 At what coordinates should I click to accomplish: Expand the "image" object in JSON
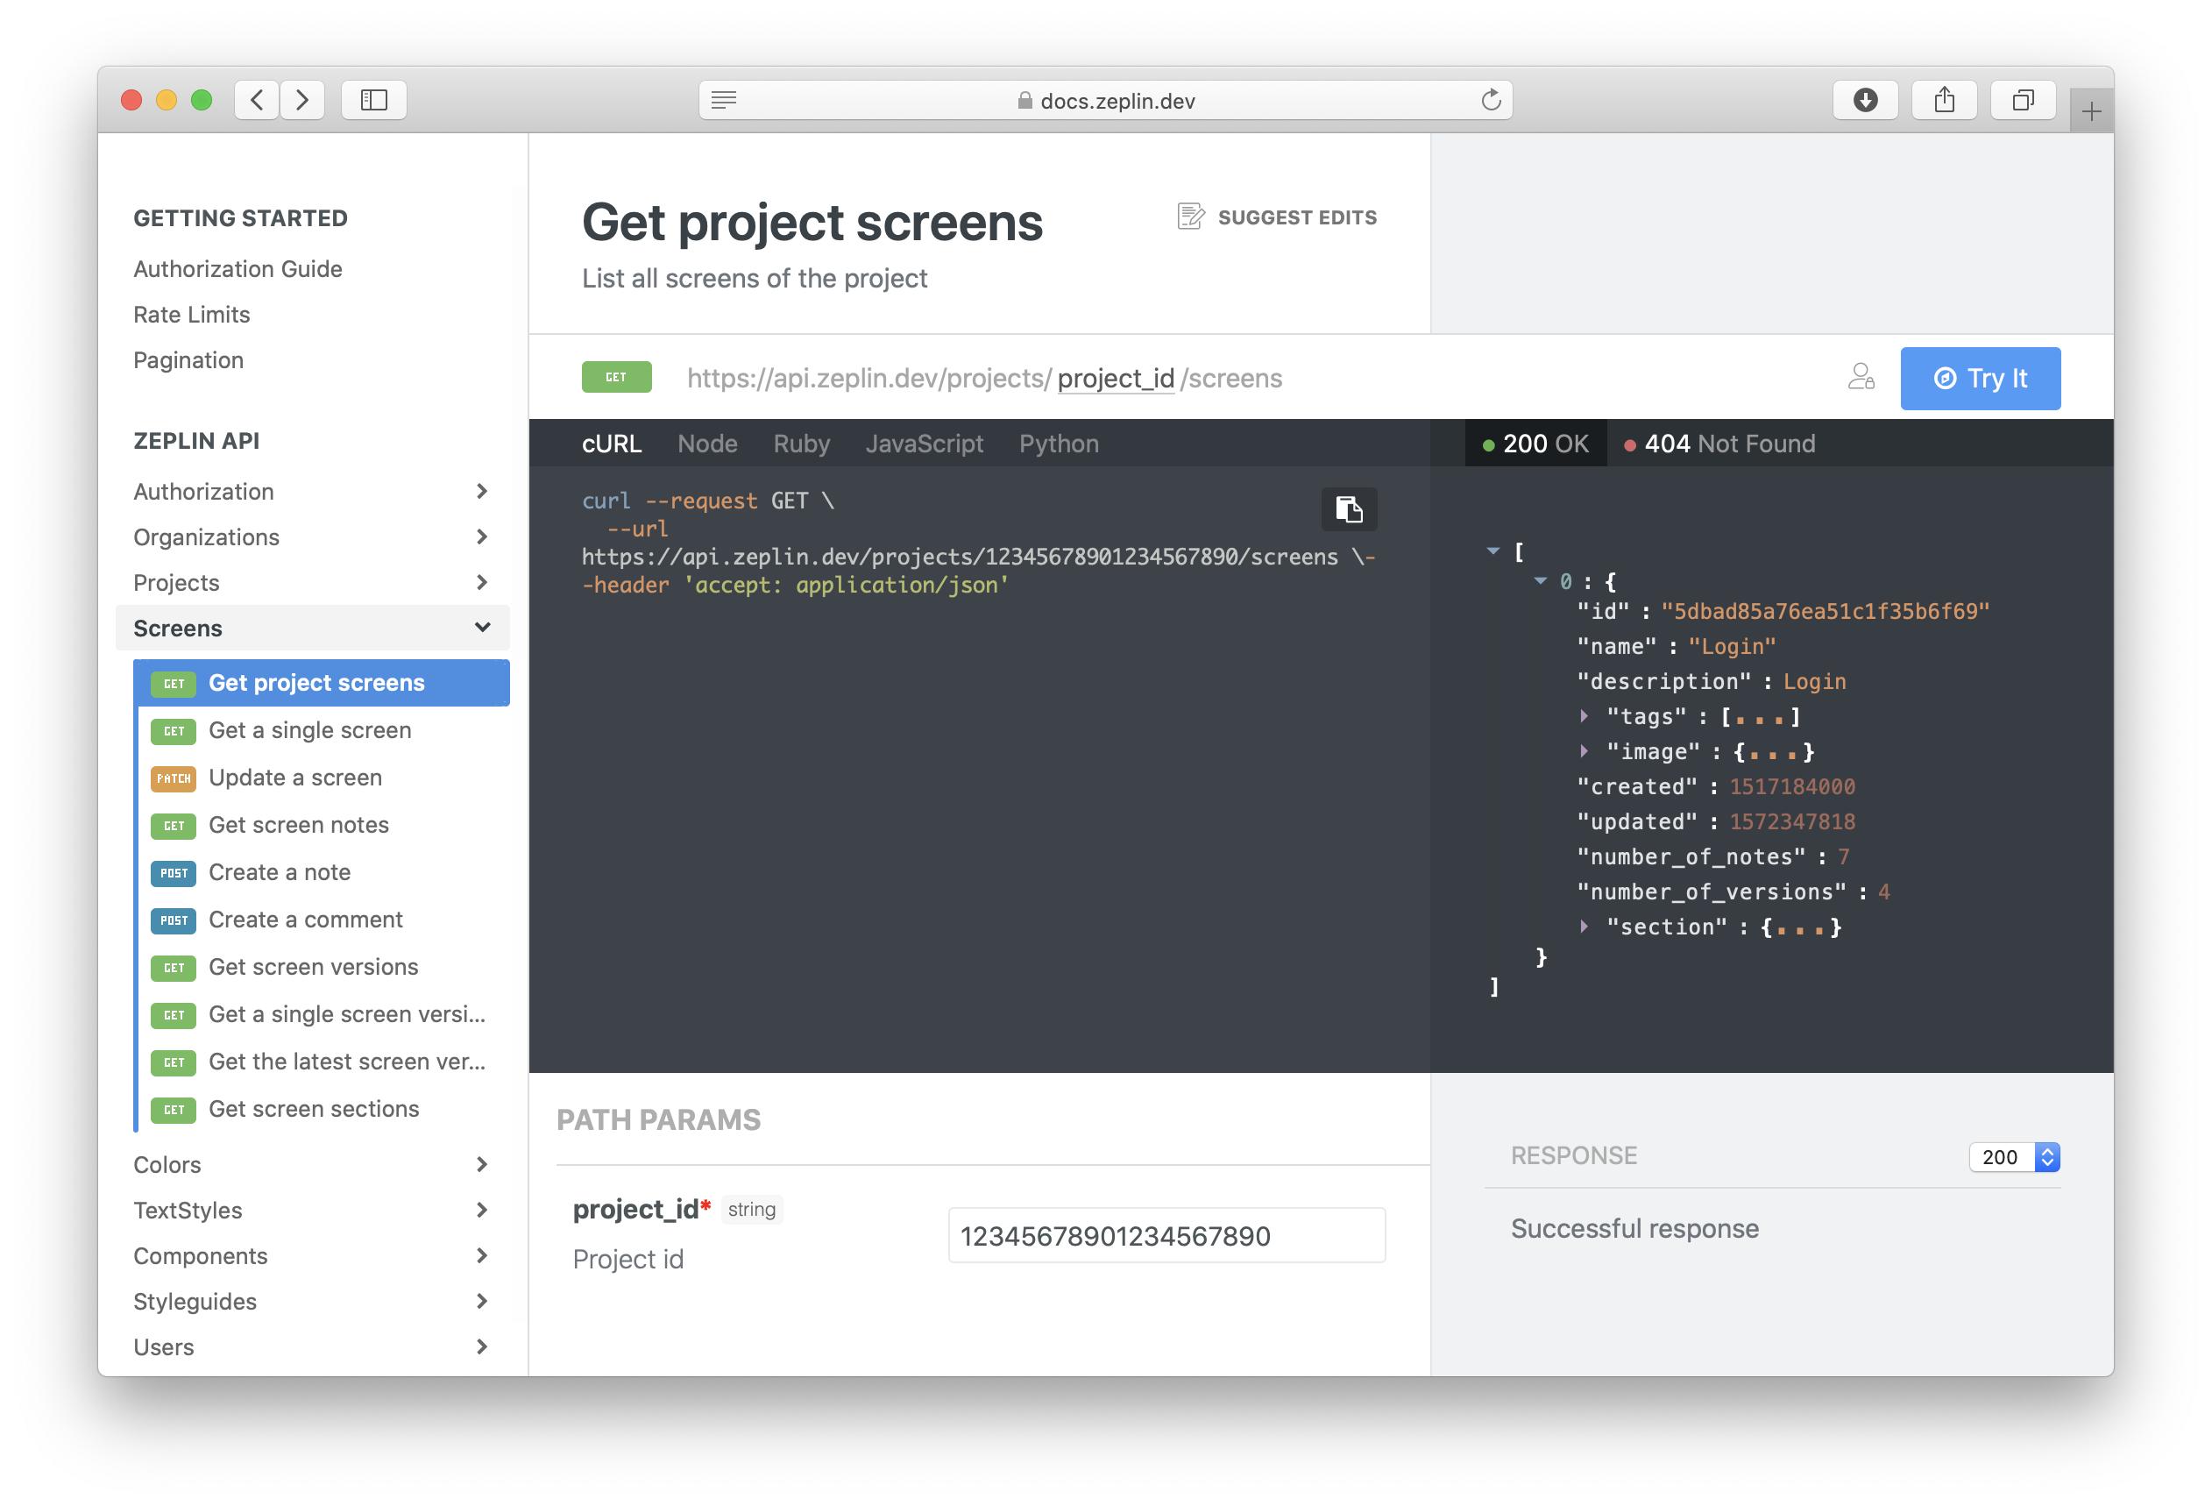(x=1584, y=751)
